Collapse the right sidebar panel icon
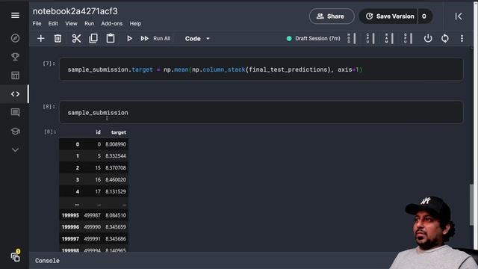Screen dimensions: 478x269 point(458,16)
